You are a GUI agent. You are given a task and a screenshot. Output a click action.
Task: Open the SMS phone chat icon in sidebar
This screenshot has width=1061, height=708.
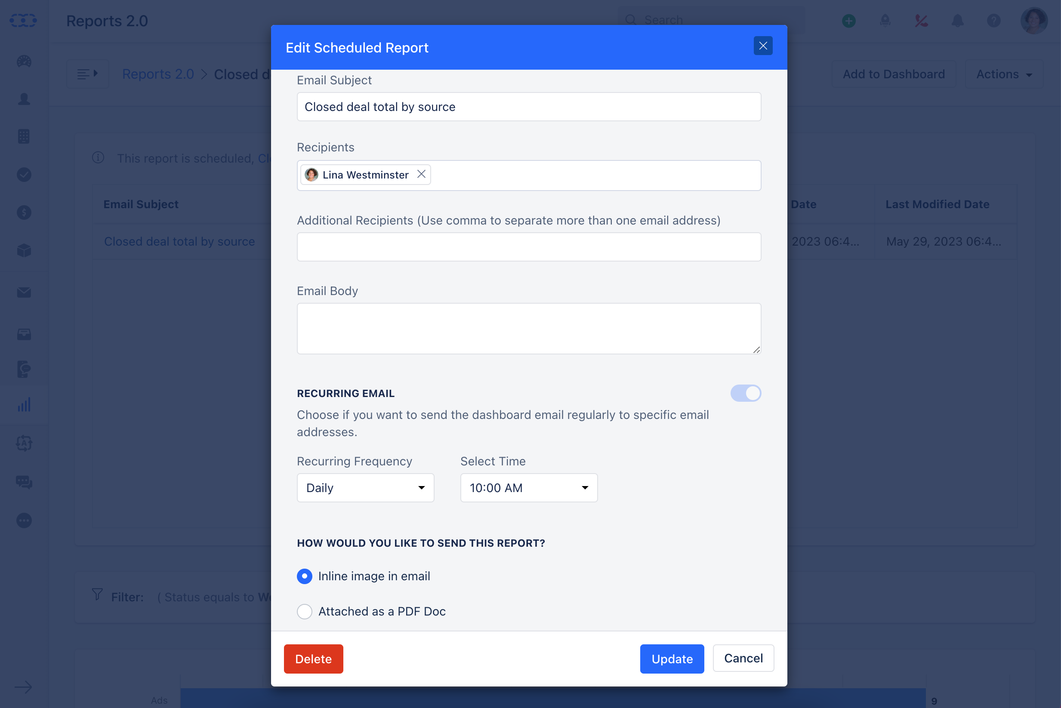[x=24, y=369]
